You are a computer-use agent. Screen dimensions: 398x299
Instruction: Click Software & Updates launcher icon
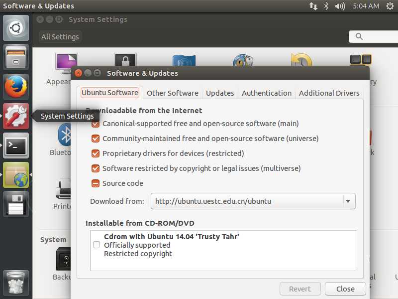click(16, 175)
